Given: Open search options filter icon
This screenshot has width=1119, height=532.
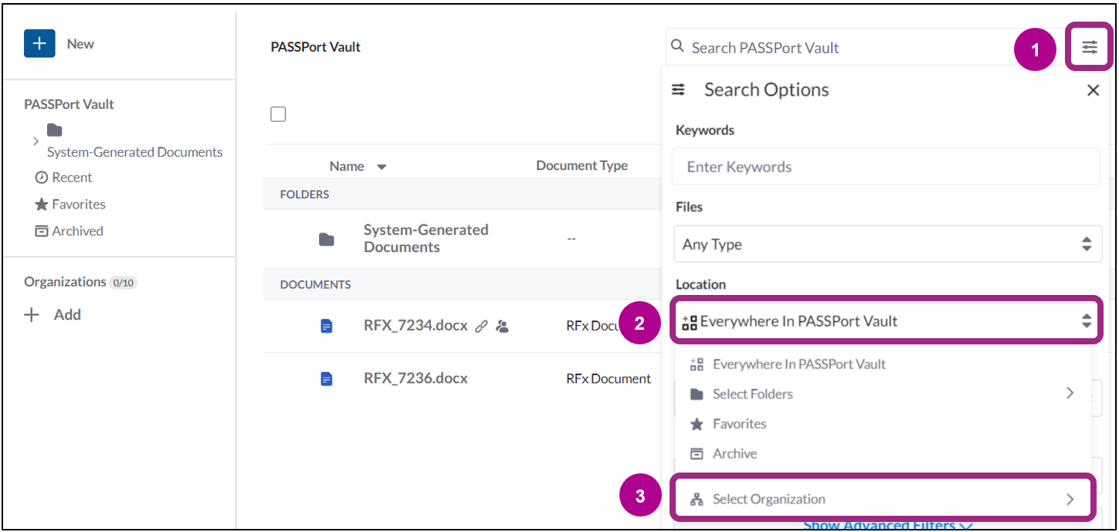Looking at the screenshot, I should (1089, 48).
